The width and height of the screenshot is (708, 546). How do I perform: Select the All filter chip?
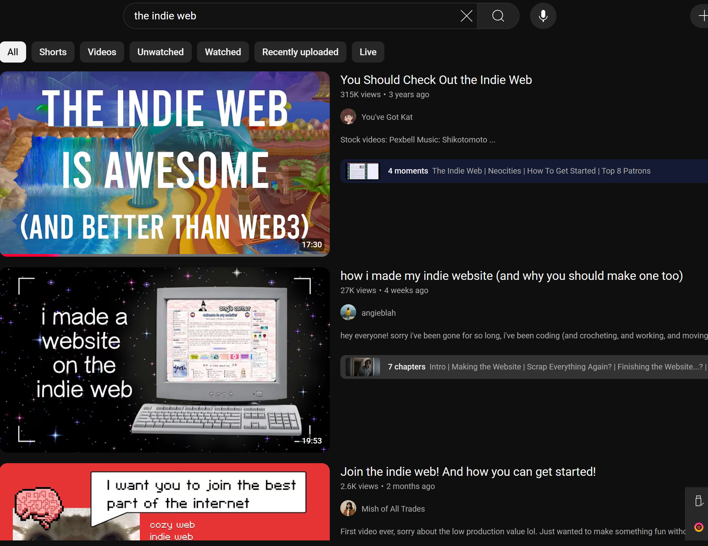[x=13, y=52]
